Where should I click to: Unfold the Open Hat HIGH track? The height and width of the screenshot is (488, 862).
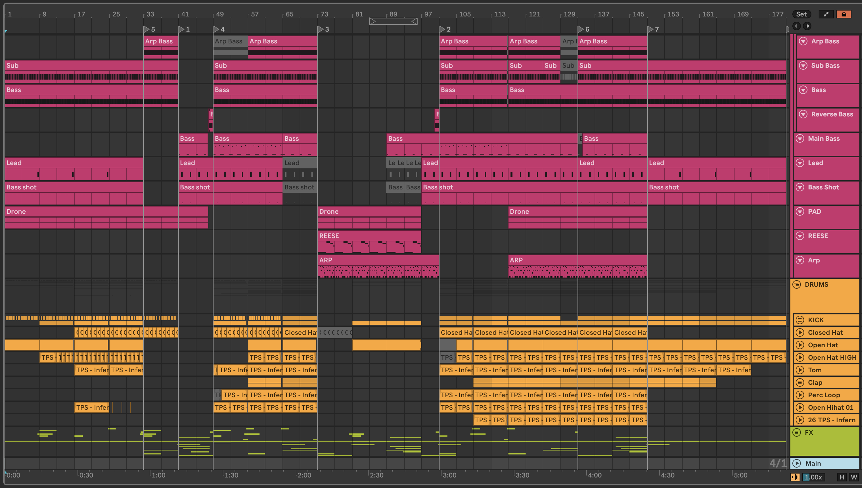(800, 358)
